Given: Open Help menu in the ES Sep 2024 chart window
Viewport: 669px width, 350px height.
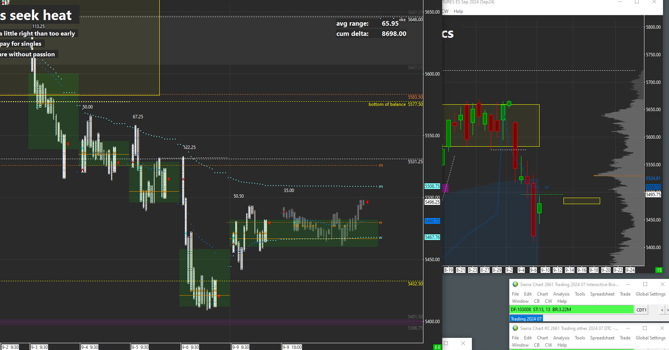Looking at the screenshot, I should click(x=458, y=11).
